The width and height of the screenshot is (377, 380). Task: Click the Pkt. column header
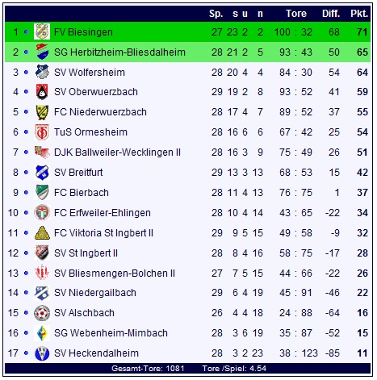point(359,14)
